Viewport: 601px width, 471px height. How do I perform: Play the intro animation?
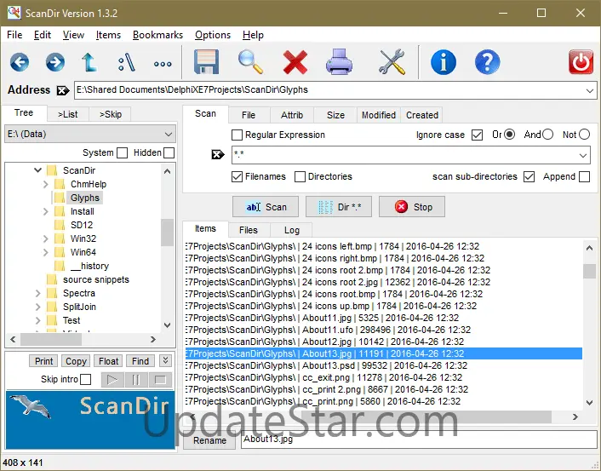click(112, 380)
